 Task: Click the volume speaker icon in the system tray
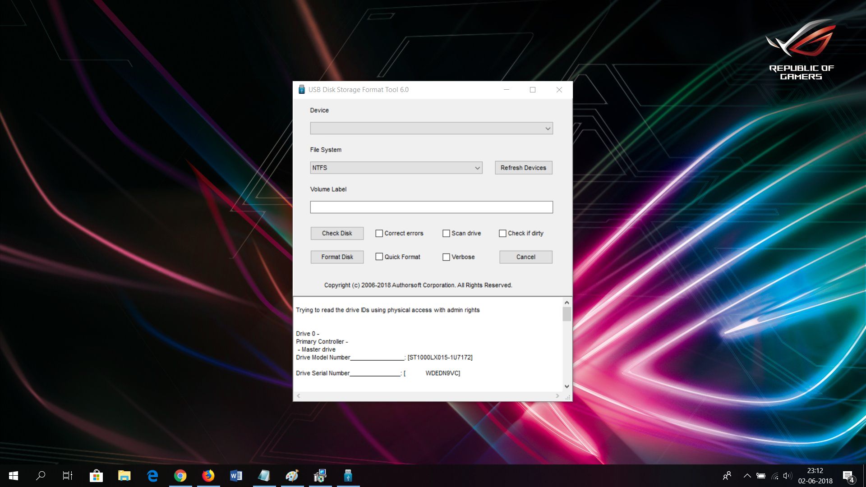pos(787,476)
